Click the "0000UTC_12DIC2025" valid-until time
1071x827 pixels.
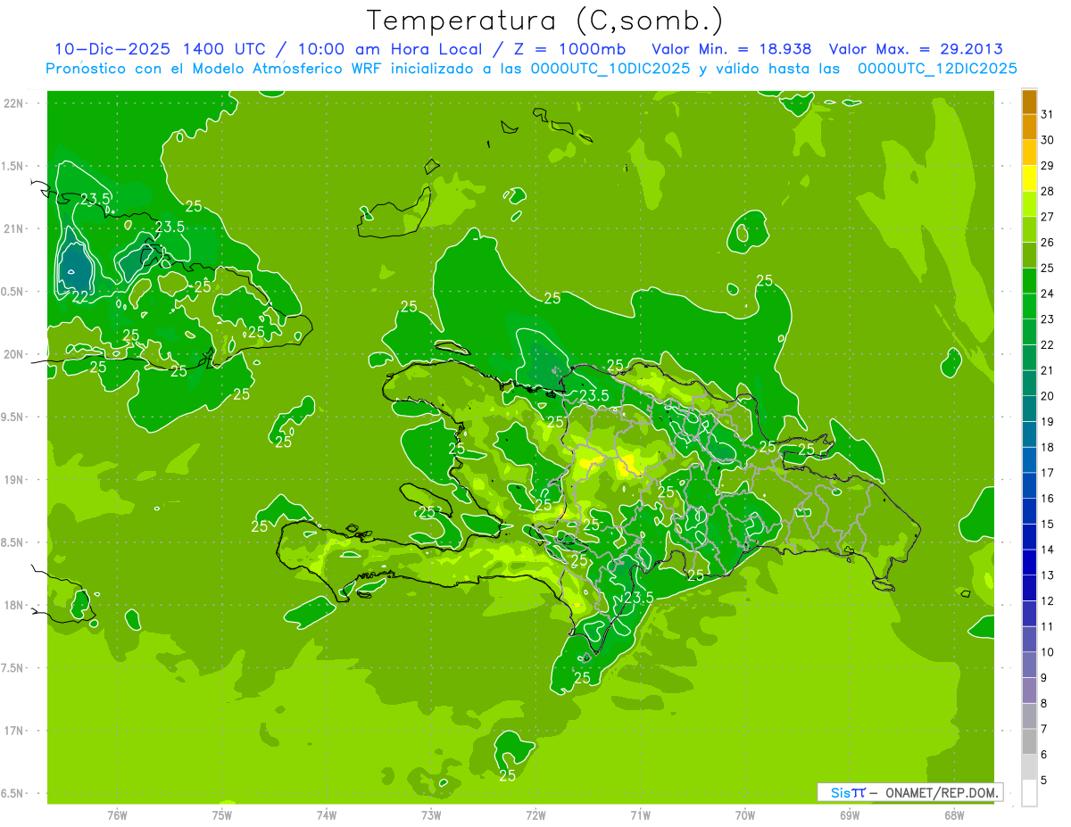click(937, 69)
